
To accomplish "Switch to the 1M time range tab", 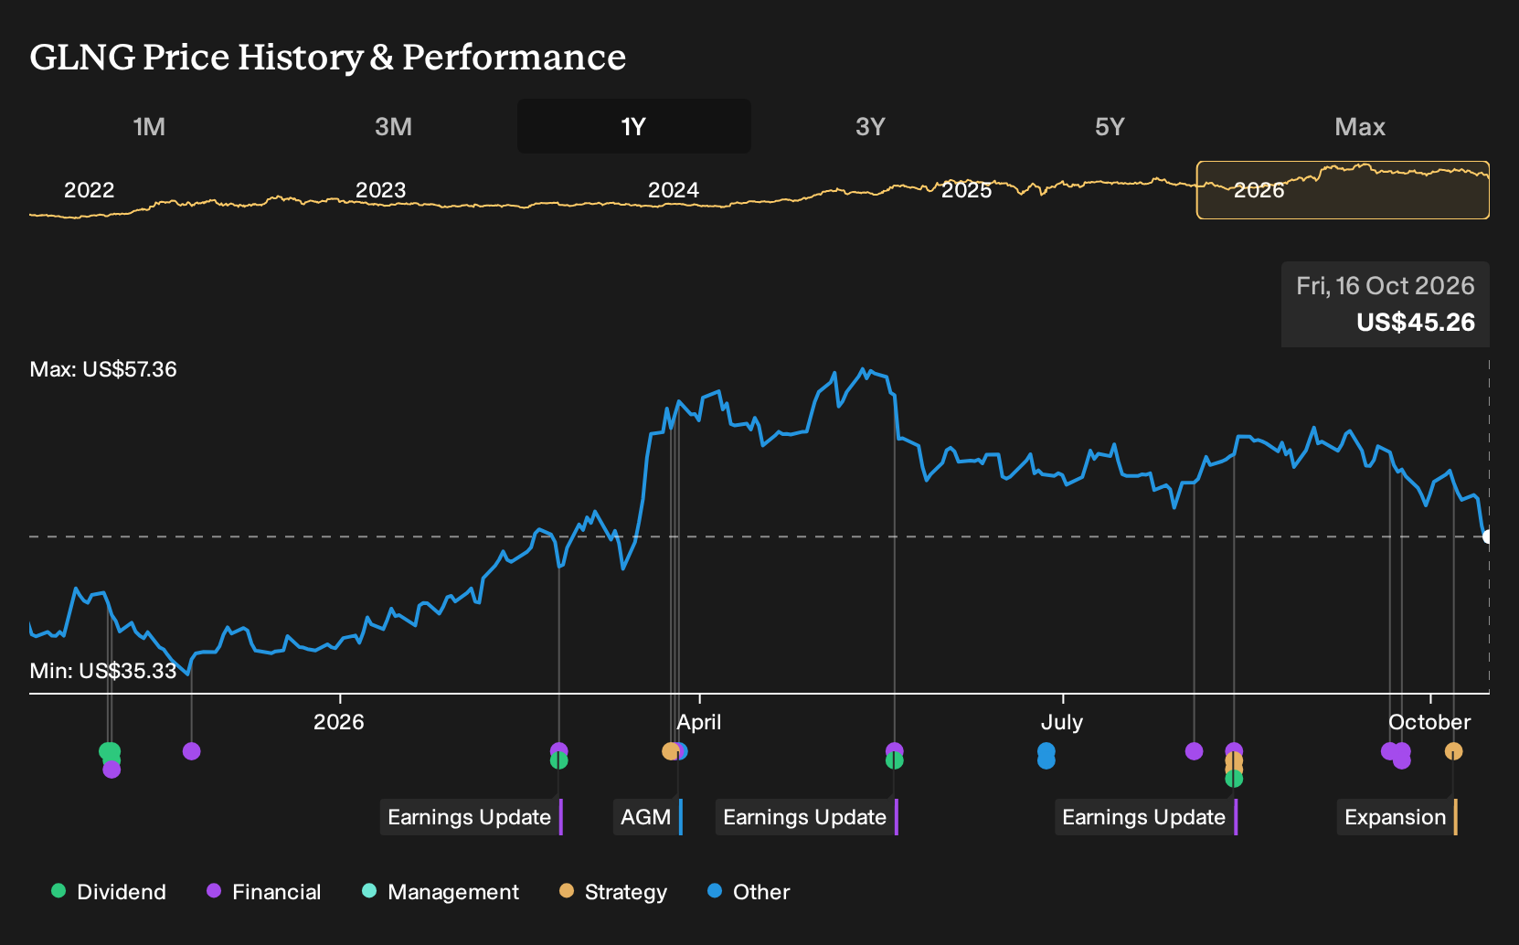I will point(149,126).
